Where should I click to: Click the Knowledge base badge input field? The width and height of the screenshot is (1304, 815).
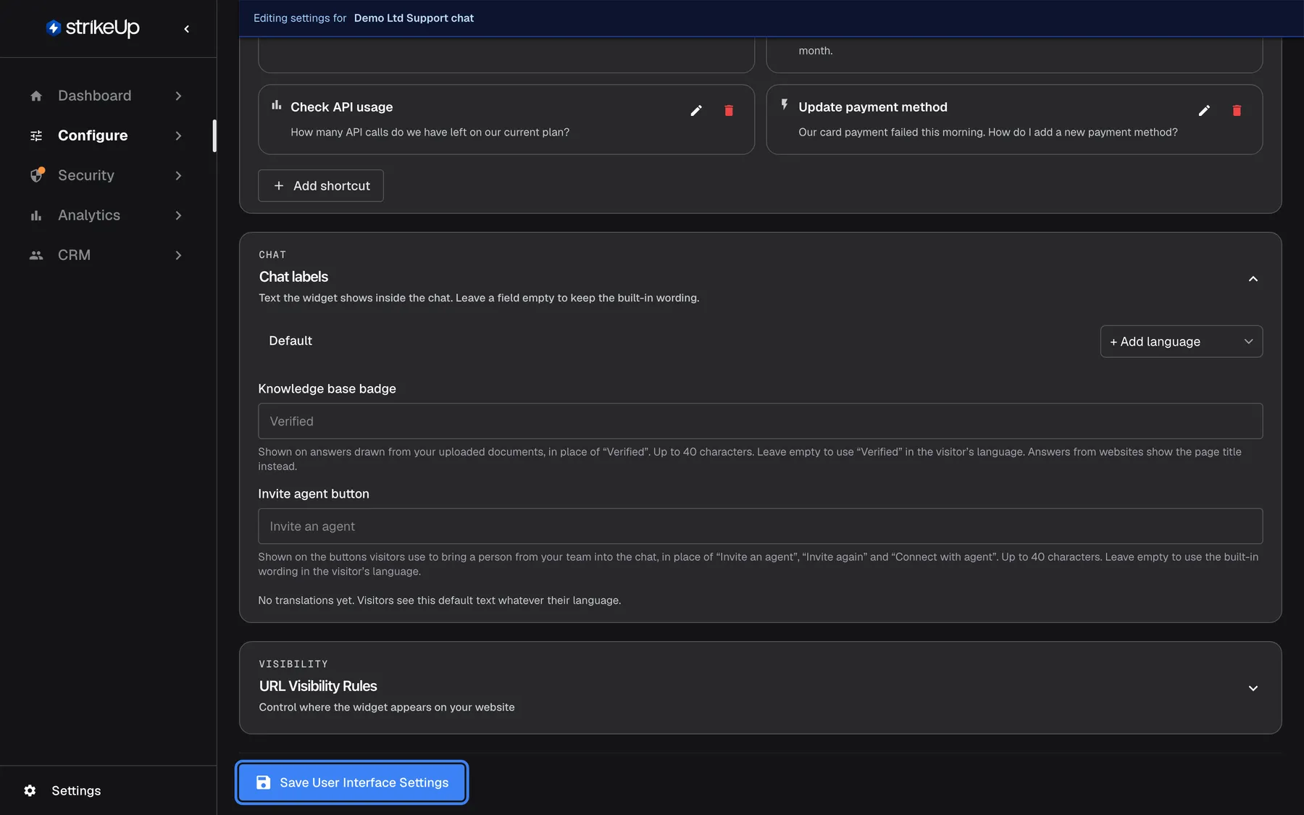tap(760, 421)
